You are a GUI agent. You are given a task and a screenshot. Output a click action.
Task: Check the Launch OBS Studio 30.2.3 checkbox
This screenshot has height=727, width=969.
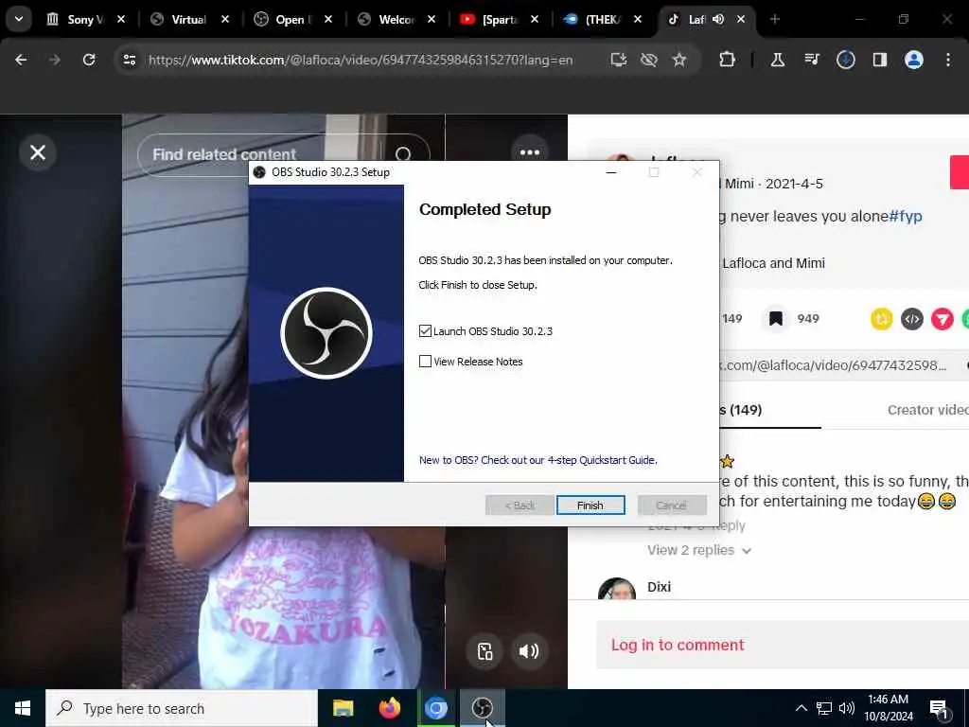[x=425, y=331]
